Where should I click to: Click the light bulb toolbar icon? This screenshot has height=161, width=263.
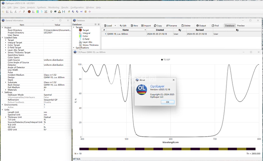51,12
